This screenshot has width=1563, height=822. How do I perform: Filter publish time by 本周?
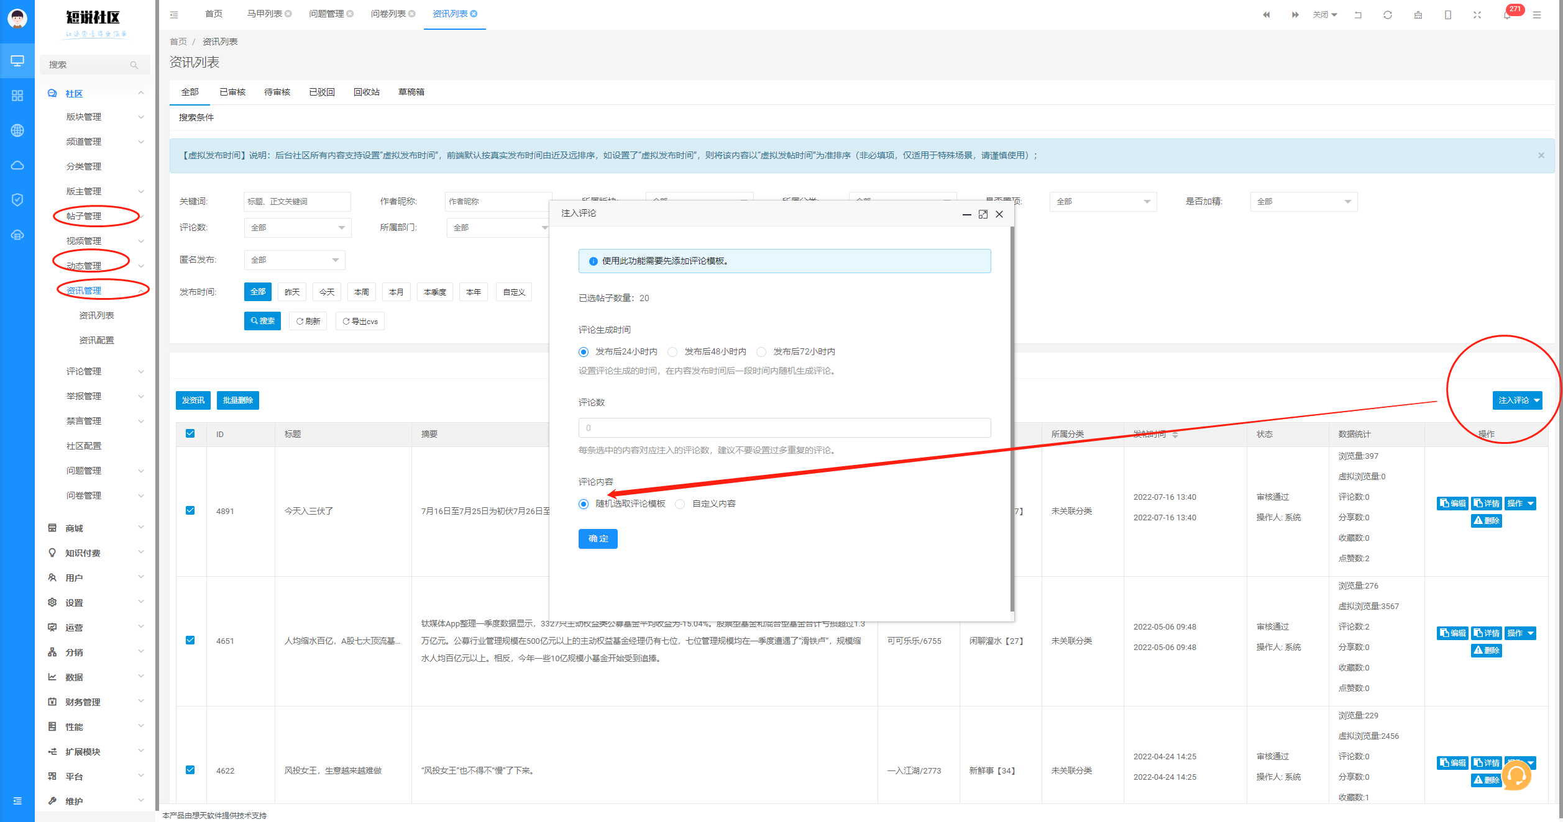pyautogui.click(x=362, y=292)
